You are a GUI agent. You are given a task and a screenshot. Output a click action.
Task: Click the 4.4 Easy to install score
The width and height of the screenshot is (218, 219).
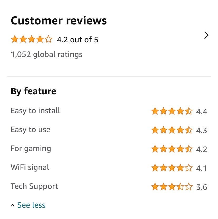(202, 112)
